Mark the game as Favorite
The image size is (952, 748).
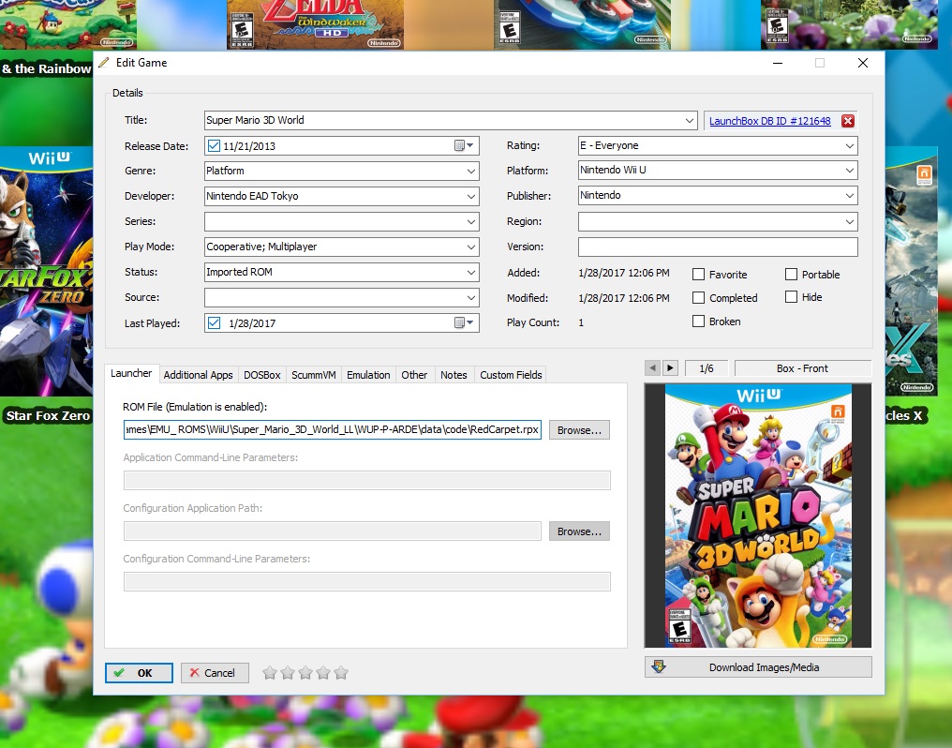pos(699,275)
